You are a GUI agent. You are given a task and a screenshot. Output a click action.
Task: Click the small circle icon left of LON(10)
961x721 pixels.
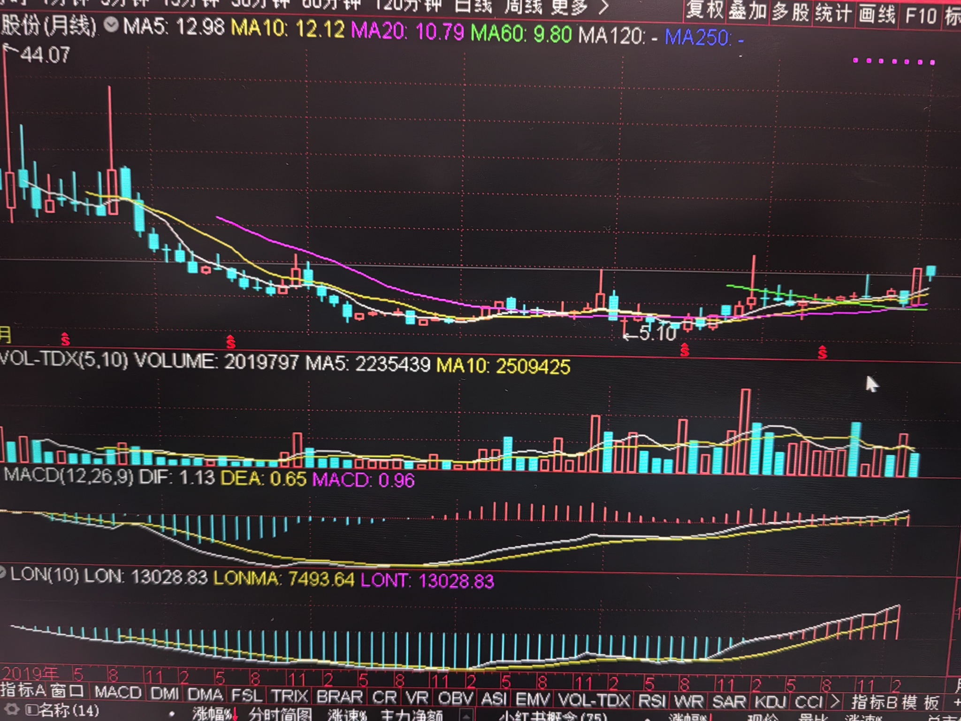pos(3,573)
